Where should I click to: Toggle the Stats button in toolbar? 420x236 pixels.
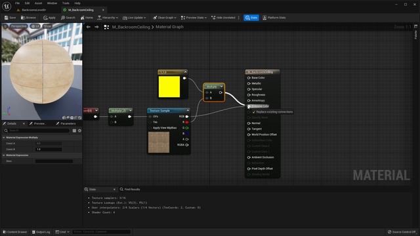251,18
